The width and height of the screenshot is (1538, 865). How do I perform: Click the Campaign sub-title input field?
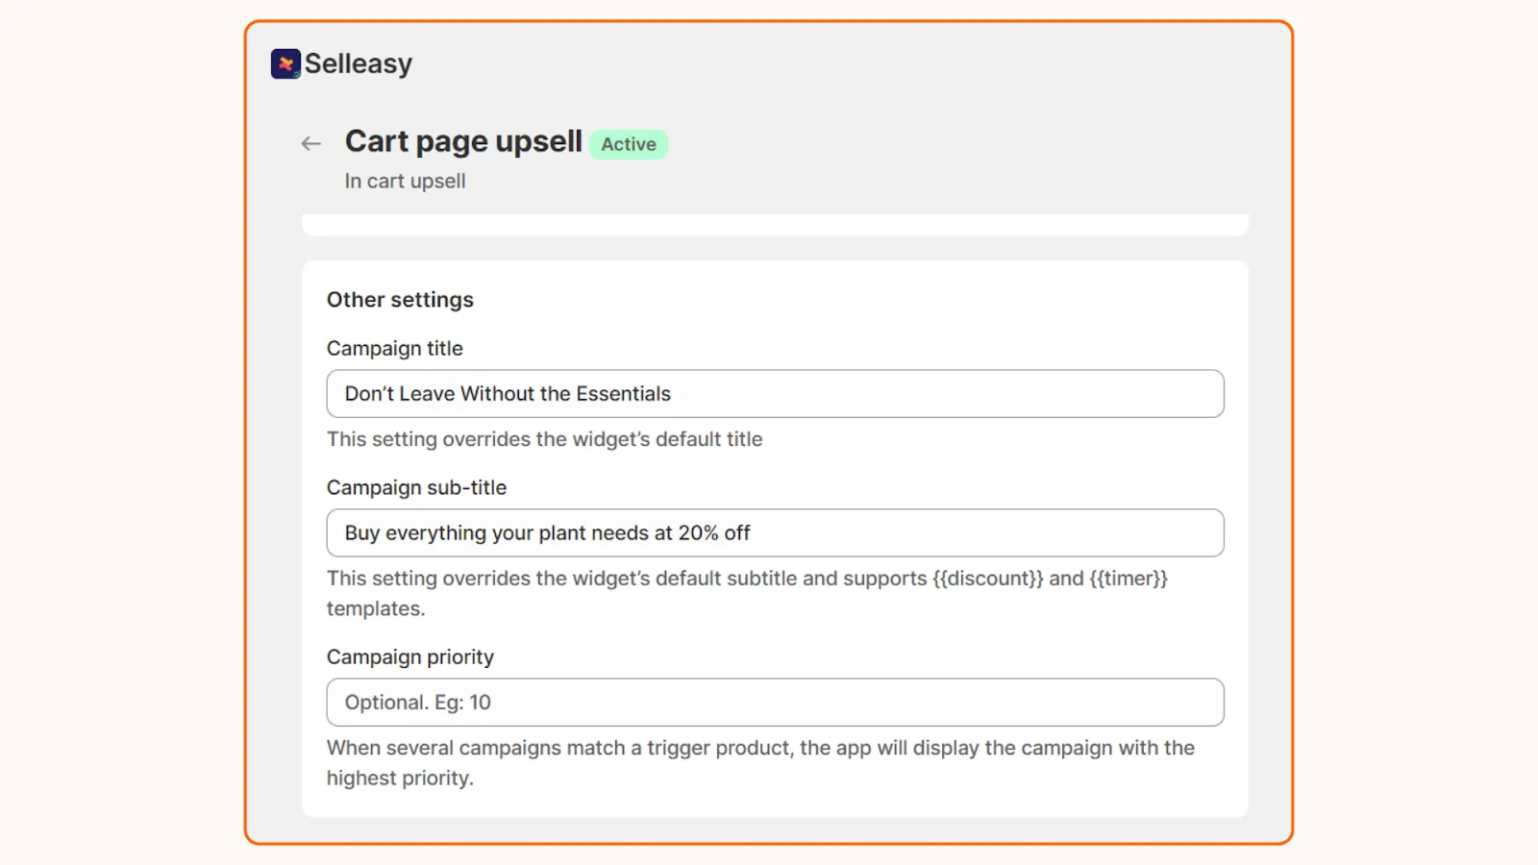[775, 532]
